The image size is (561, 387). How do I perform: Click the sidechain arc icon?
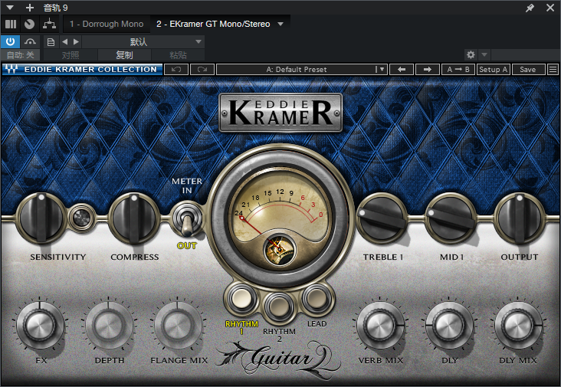[x=30, y=42]
